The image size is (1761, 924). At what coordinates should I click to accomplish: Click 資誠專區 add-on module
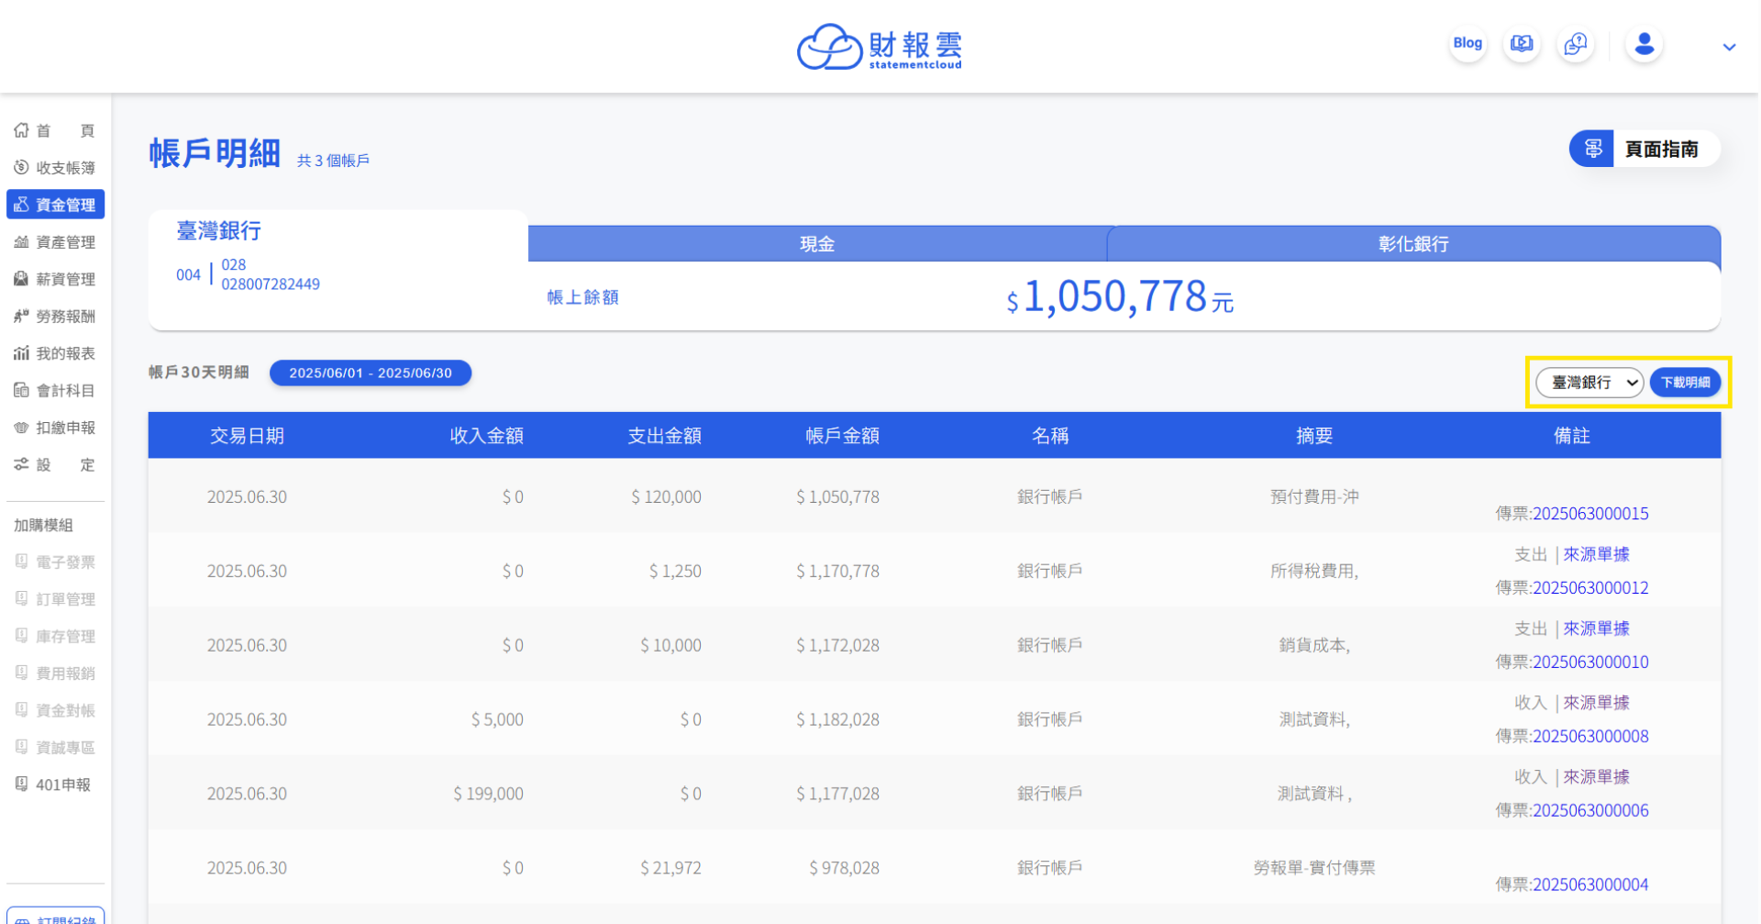(55, 748)
